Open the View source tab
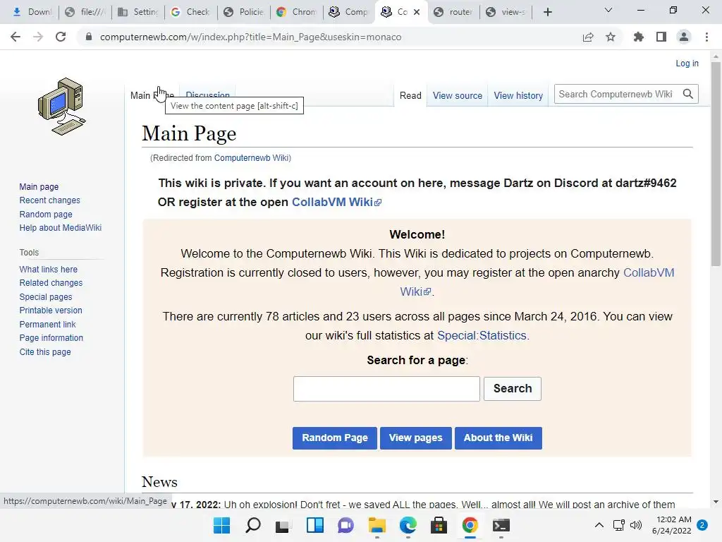This screenshot has height=542, width=722. [x=457, y=95]
